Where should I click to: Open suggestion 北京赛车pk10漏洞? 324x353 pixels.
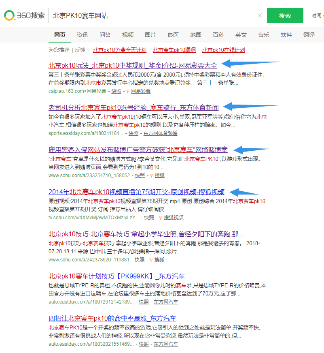click(174, 50)
